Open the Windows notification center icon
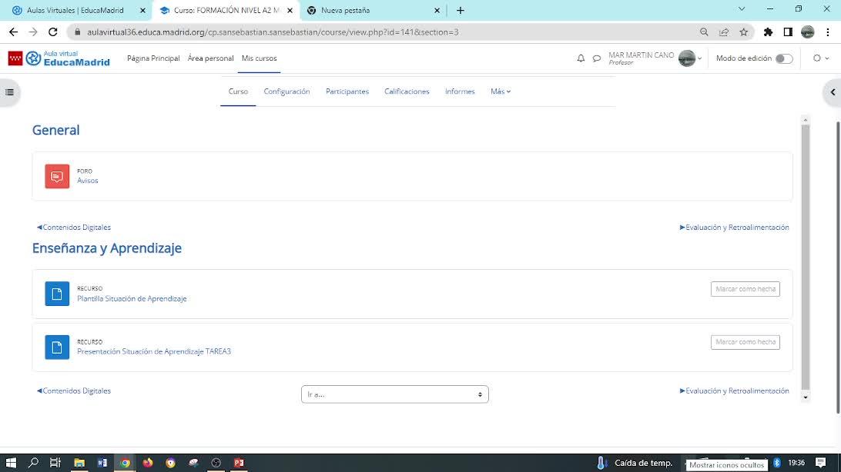841x472 pixels. [821, 462]
